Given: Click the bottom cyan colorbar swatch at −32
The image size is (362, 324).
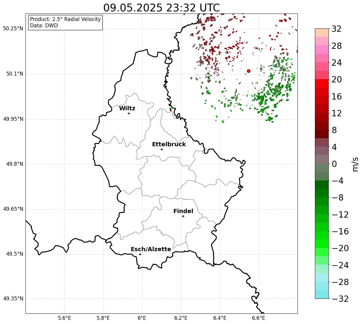Looking at the screenshot, I should coord(322,294).
